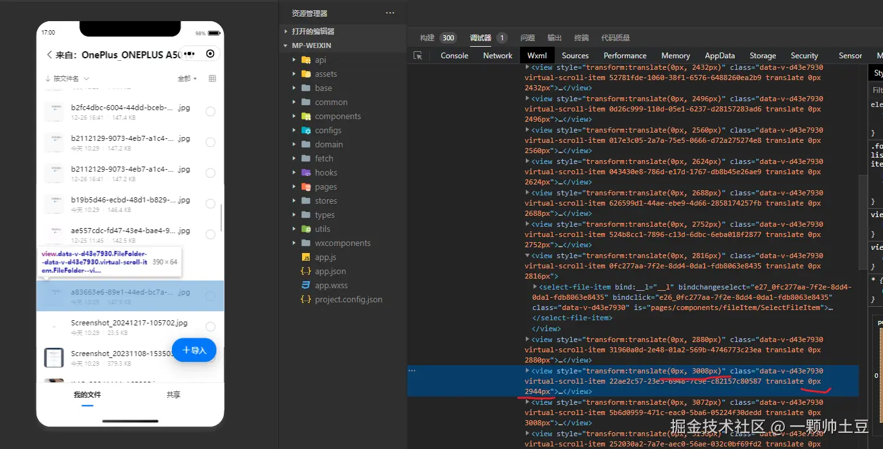This screenshot has width=883, height=449.
Task: Click the app.json braces icon
Action: coord(306,272)
